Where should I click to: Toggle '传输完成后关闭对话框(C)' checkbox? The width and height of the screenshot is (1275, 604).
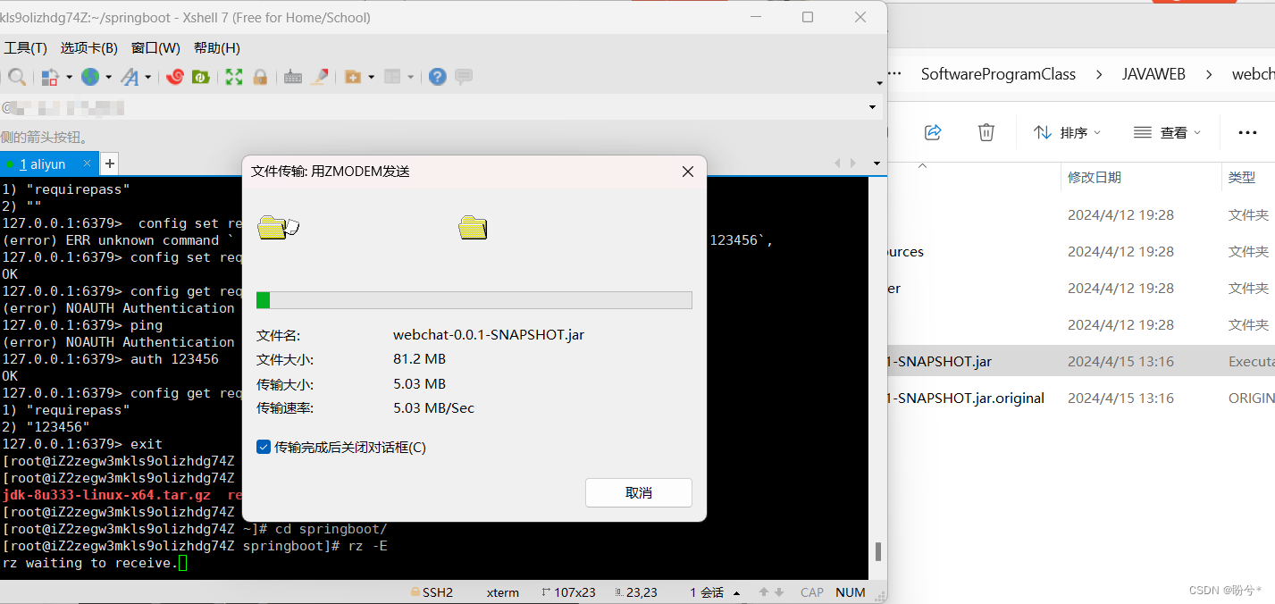(264, 447)
